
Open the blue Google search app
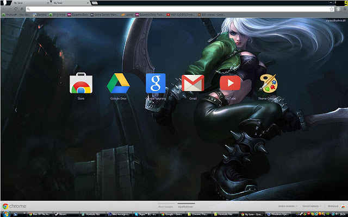pos(156,84)
